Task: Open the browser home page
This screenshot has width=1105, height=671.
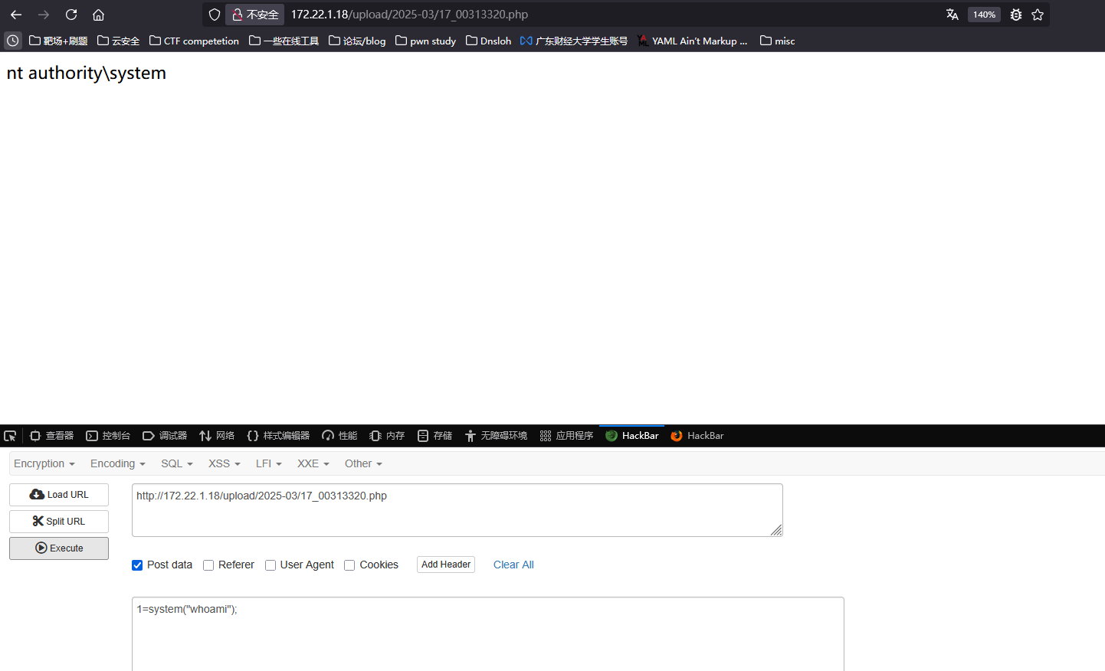Action: coord(98,15)
